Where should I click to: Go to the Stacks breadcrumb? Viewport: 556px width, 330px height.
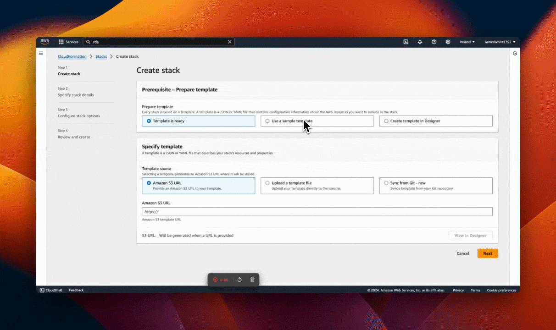click(101, 56)
